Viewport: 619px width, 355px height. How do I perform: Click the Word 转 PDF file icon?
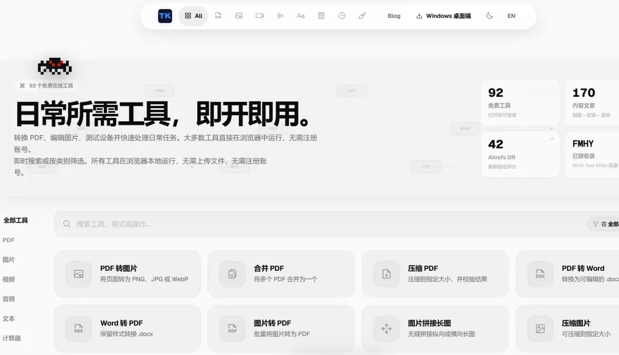79,329
